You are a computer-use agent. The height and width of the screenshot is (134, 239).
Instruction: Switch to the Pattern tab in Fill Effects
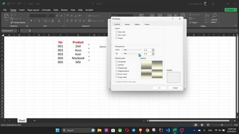(137, 24)
